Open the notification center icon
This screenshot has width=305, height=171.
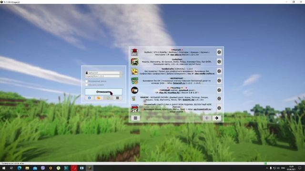(x=300, y=168)
